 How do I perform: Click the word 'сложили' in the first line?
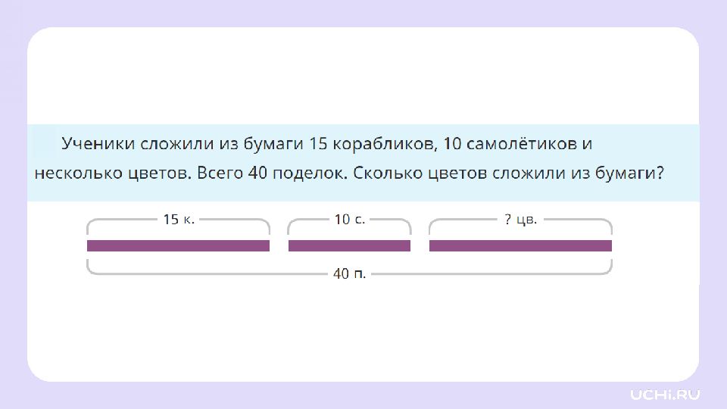click(x=176, y=144)
